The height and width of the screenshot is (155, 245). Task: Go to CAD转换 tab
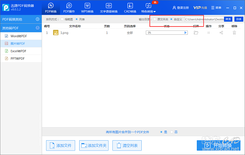tap(130, 8)
